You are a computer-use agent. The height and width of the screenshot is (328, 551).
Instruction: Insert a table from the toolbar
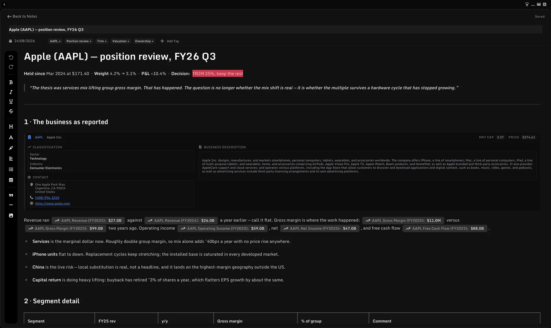tap(11, 180)
